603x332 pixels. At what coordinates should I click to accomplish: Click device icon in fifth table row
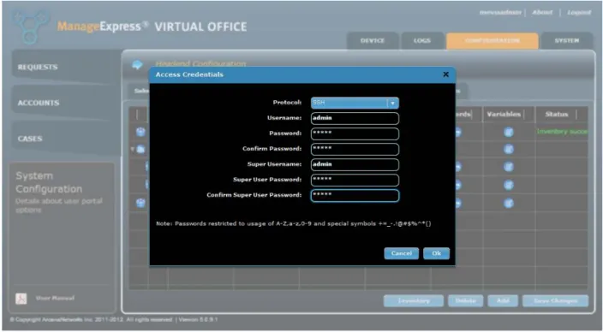click(x=140, y=203)
